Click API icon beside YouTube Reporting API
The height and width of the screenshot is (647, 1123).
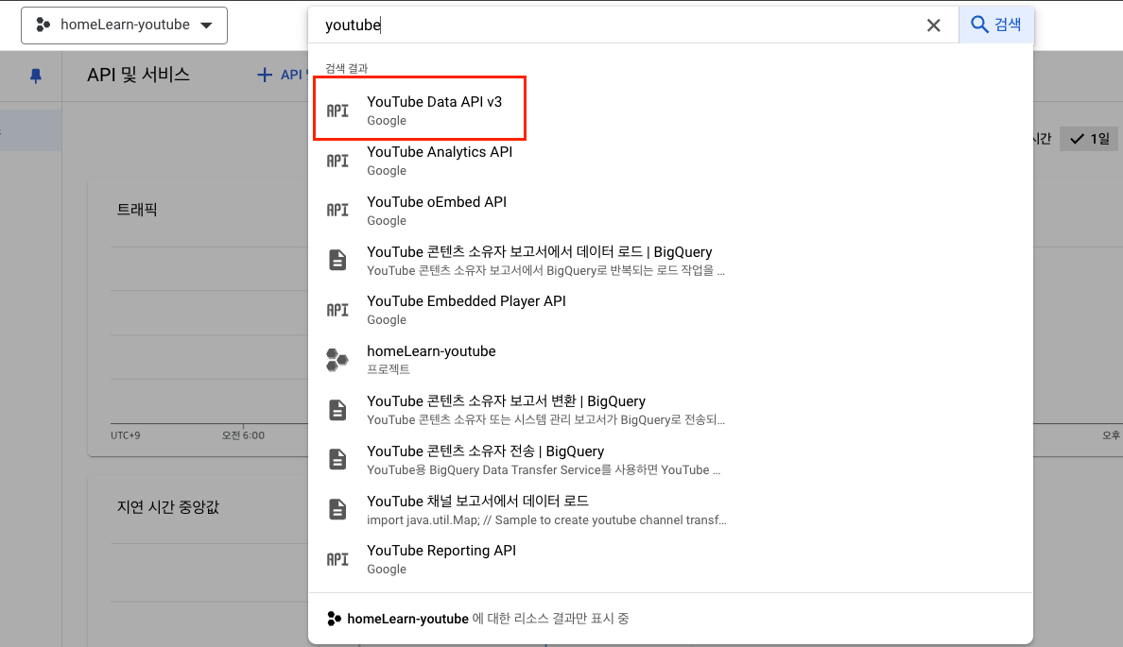tap(337, 560)
